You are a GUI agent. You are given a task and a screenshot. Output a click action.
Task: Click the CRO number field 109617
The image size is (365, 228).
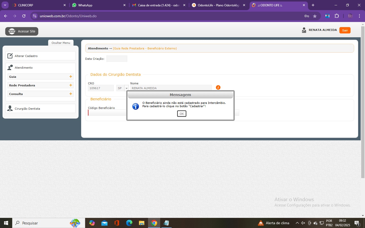[101, 88]
